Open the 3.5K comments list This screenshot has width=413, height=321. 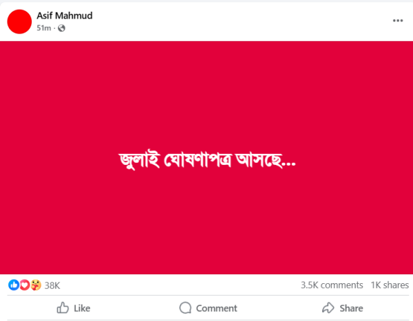point(332,285)
